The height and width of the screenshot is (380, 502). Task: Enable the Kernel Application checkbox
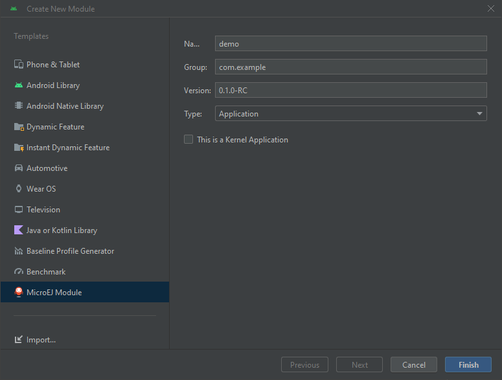[188, 139]
